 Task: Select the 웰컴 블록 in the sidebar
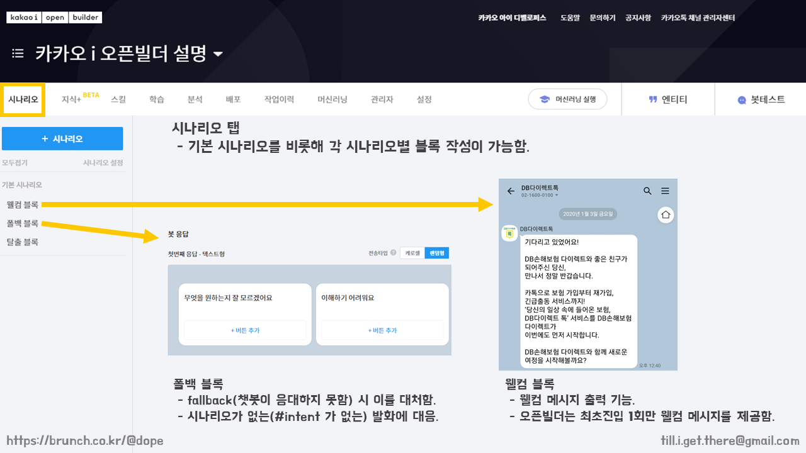(23, 204)
